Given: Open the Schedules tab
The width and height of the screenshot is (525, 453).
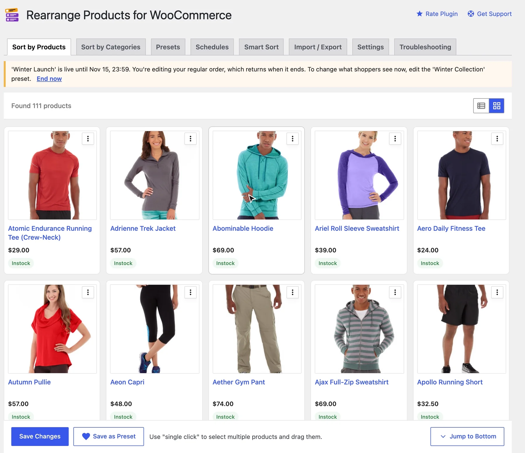Looking at the screenshot, I should click(212, 47).
